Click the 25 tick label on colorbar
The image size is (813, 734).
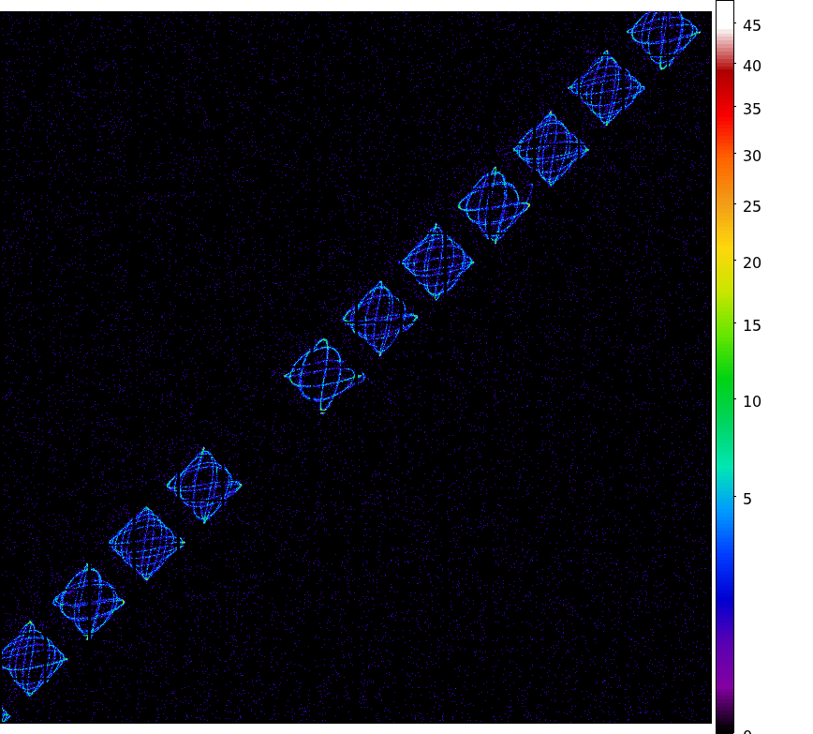coord(751,206)
